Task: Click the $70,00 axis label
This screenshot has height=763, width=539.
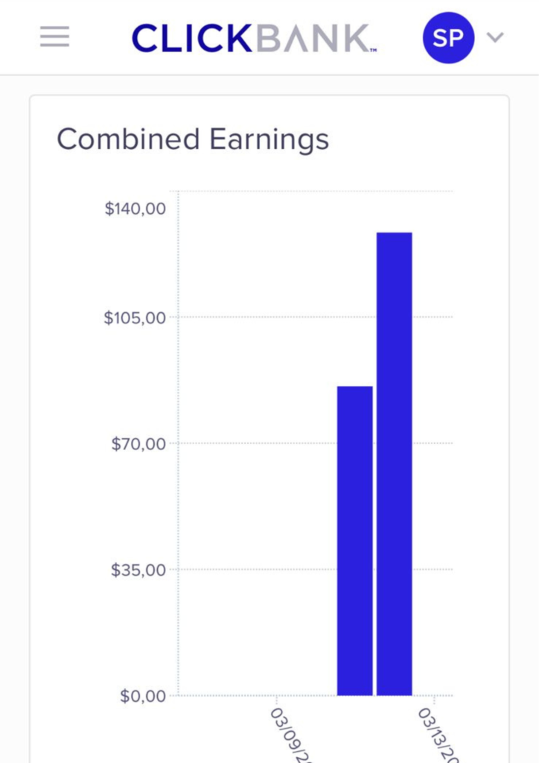Action: (x=138, y=444)
